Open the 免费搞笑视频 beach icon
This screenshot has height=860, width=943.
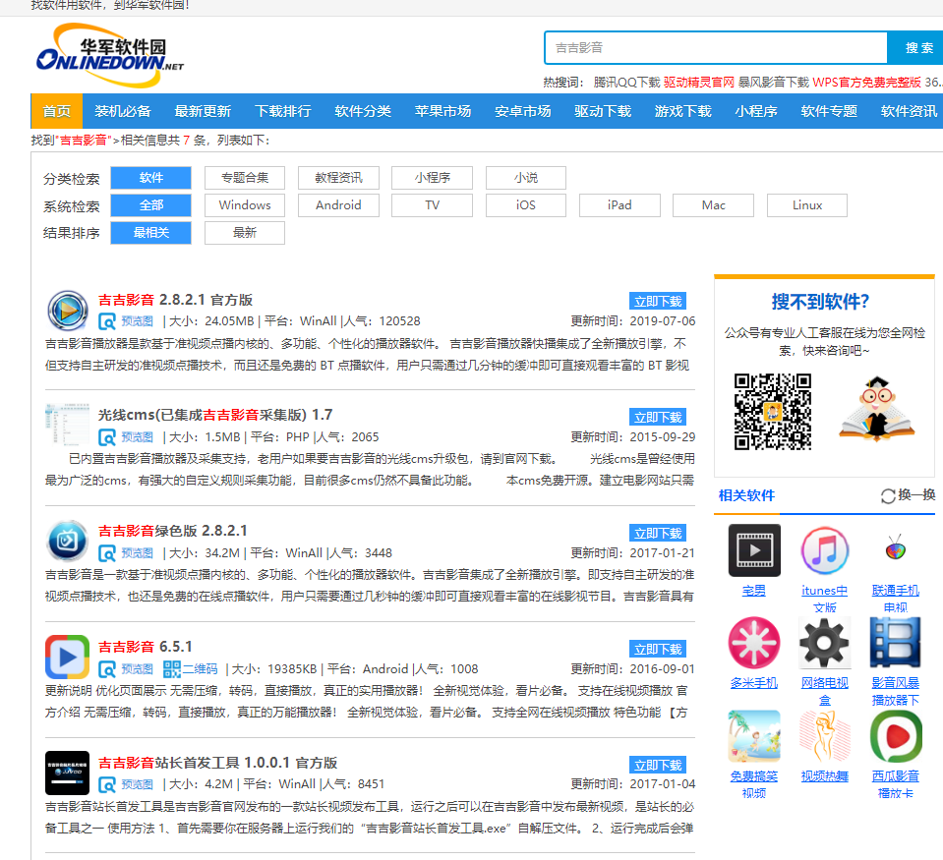pyautogui.click(x=754, y=736)
